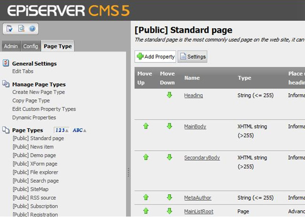Click the view mode page preview icon
This screenshot has height=217, width=305.
(x=21, y=29)
